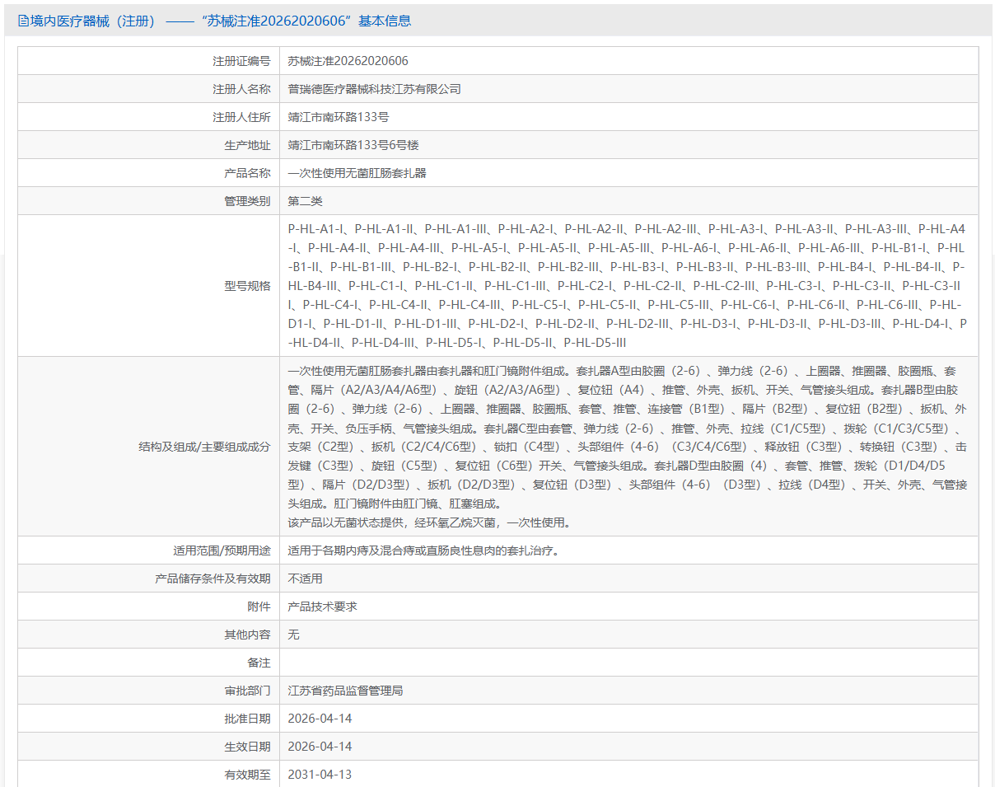The height and width of the screenshot is (787, 995).
Task: Click the empty 备注 value cell
Action: coord(626,663)
